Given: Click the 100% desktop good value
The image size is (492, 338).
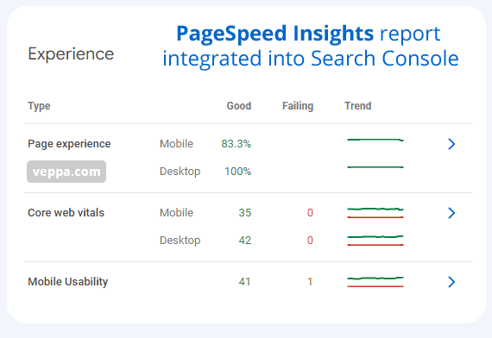Looking at the screenshot, I should (x=238, y=172).
